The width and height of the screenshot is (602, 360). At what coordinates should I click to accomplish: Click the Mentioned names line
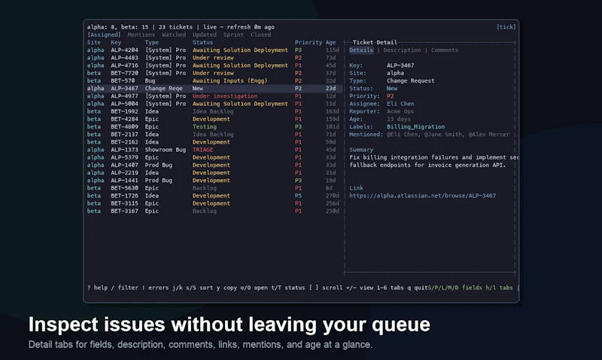(429, 135)
